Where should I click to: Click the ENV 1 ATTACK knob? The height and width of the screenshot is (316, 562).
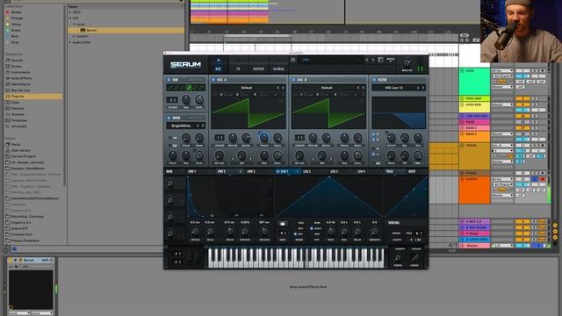pyautogui.click(x=195, y=232)
